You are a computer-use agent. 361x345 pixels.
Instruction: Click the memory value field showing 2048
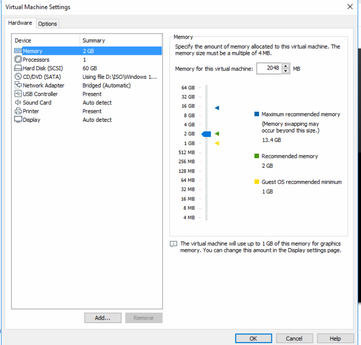point(269,68)
